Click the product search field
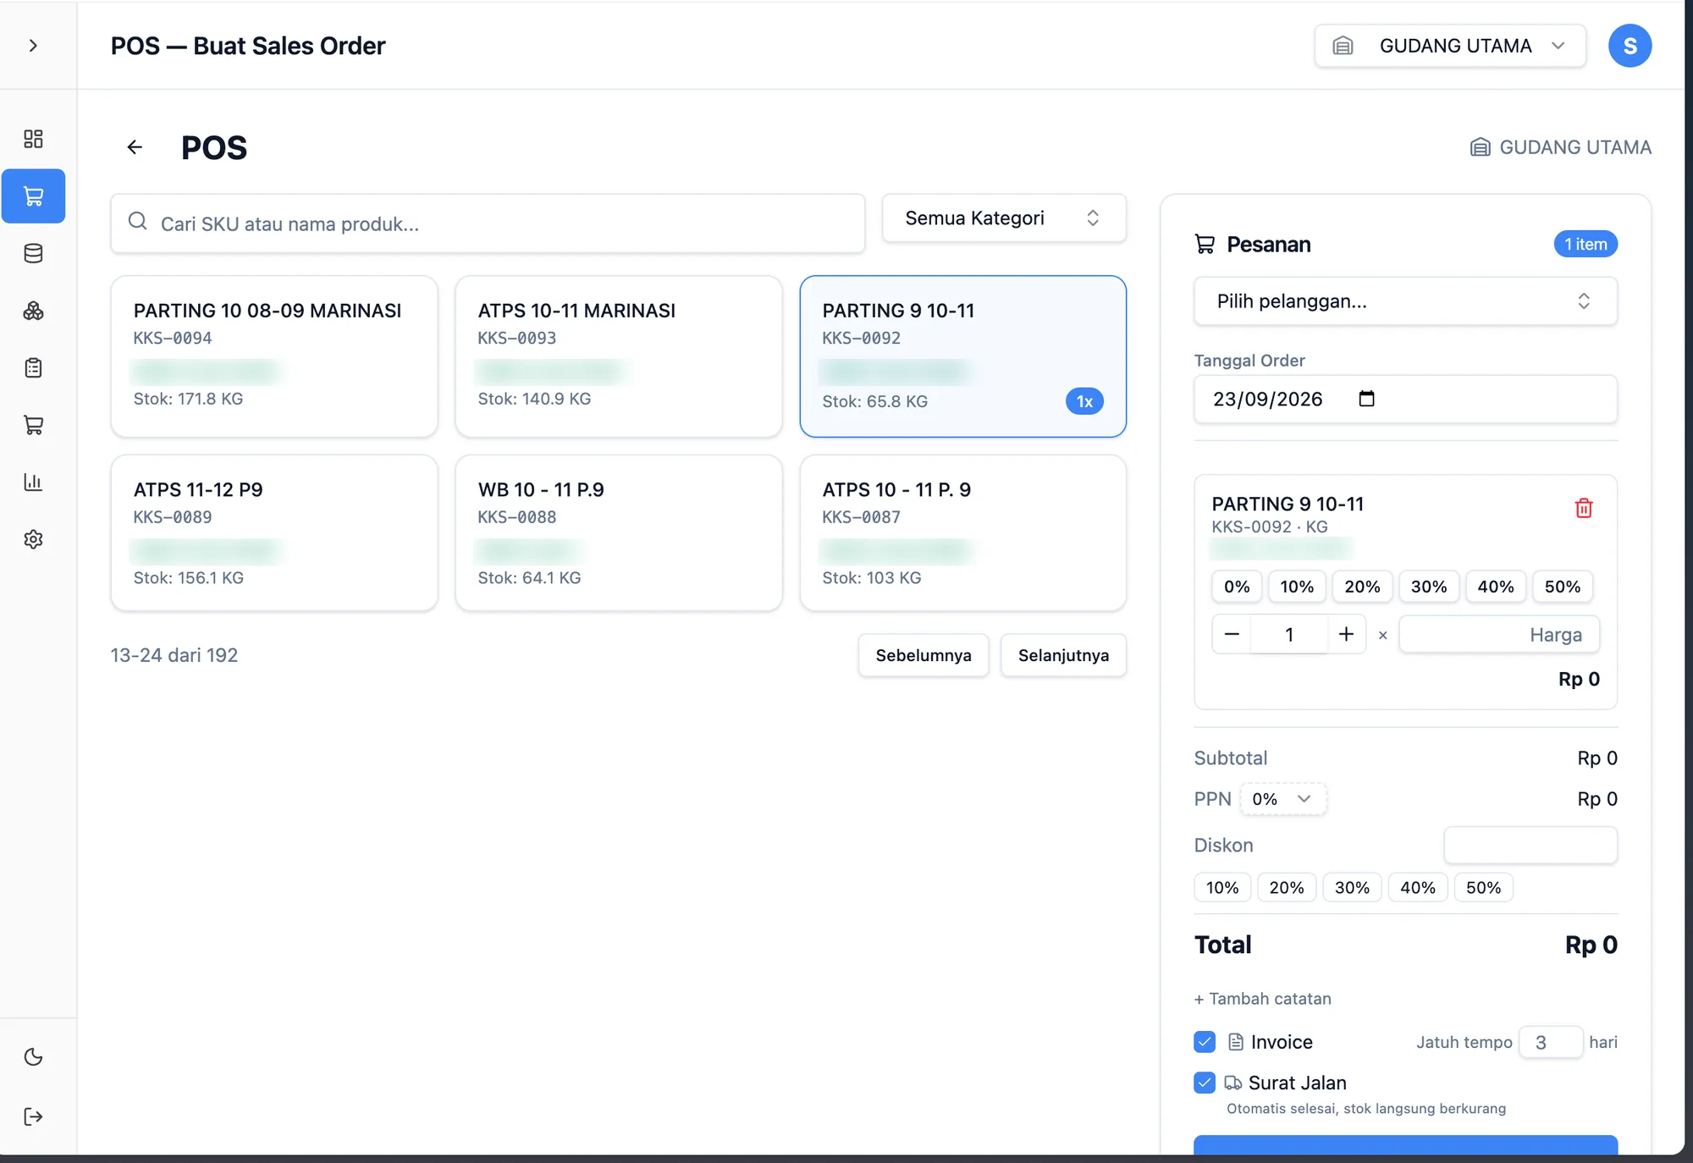 [488, 223]
